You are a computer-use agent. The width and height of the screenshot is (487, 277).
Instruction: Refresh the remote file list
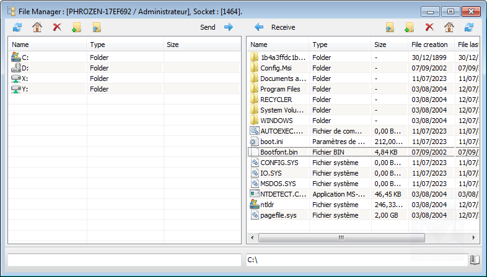pos(469,27)
